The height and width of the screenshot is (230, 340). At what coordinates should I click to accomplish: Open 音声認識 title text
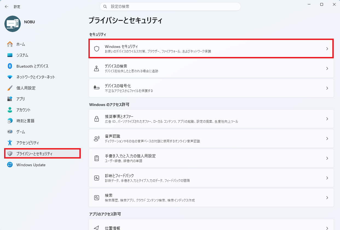coord(113,136)
